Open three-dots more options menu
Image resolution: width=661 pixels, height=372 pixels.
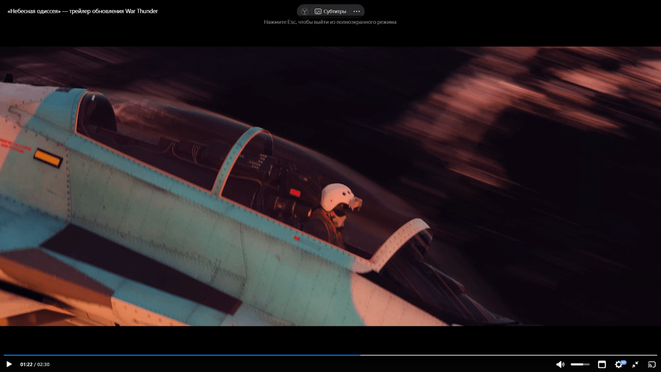pos(357,11)
